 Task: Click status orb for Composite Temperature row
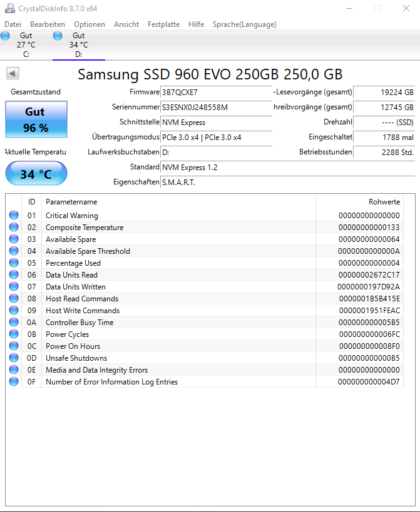(14, 227)
